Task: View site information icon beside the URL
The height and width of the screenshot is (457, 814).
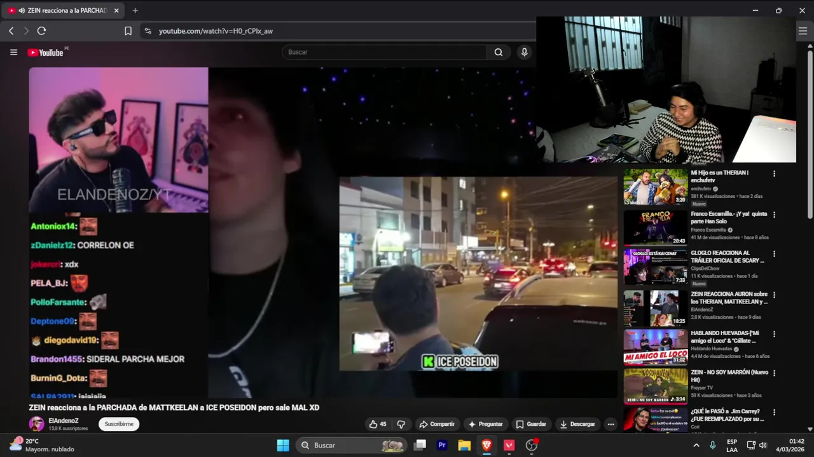Action: coord(148,30)
